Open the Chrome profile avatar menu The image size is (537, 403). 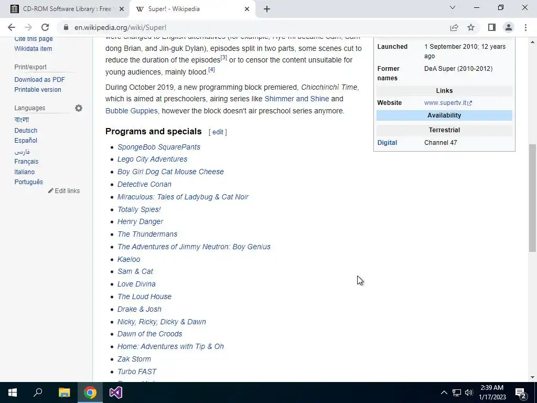click(x=509, y=27)
